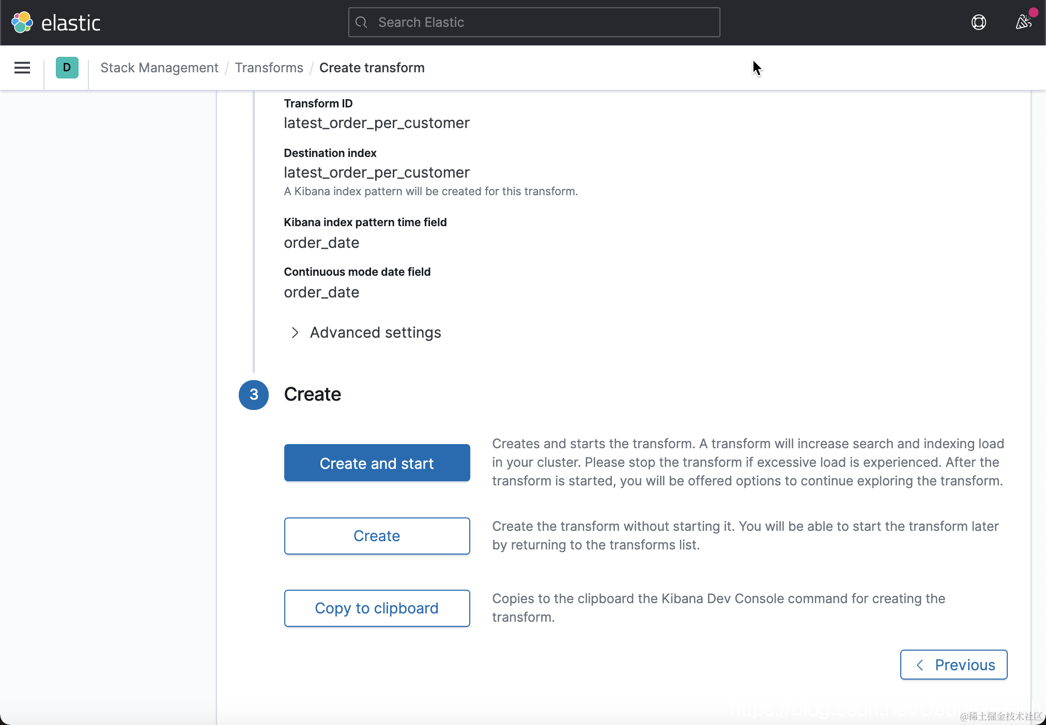Click the left chevron beside Previous

tap(920, 665)
